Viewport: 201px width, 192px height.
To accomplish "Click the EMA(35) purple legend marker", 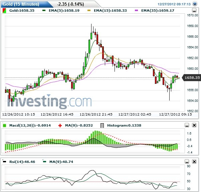I will (136, 10).
